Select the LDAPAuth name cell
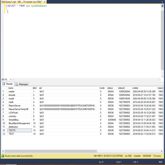The height and width of the screenshot is (165, 165). click(x=20, y=113)
